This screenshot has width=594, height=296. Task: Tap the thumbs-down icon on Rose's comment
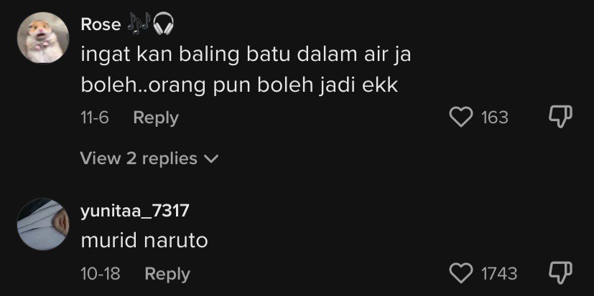[560, 116]
